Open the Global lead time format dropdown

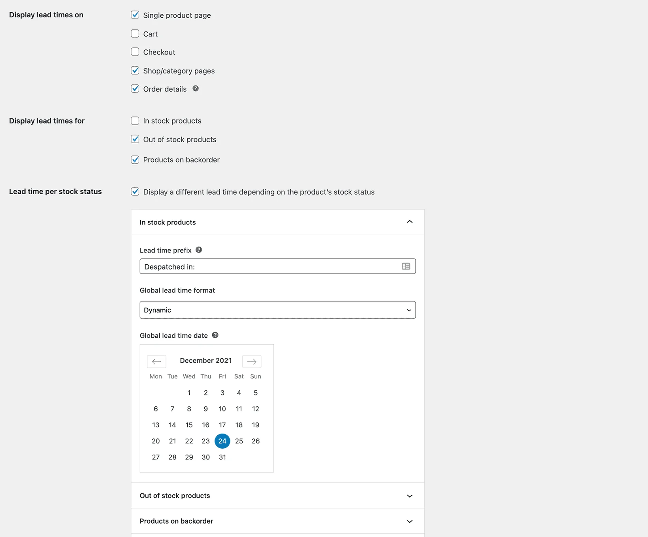[x=277, y=310]
